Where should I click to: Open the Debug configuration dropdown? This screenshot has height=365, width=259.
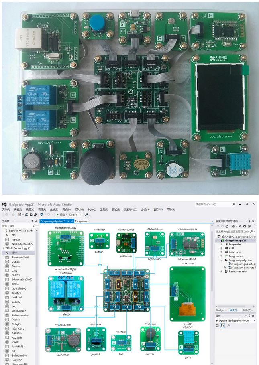pyautogui.click(x=80, y=215)
